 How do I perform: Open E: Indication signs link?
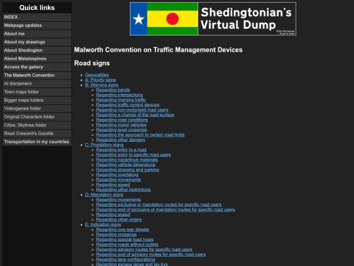103,225
